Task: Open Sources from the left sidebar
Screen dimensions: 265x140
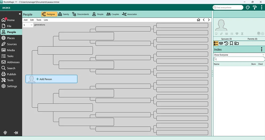Action: 12,44
